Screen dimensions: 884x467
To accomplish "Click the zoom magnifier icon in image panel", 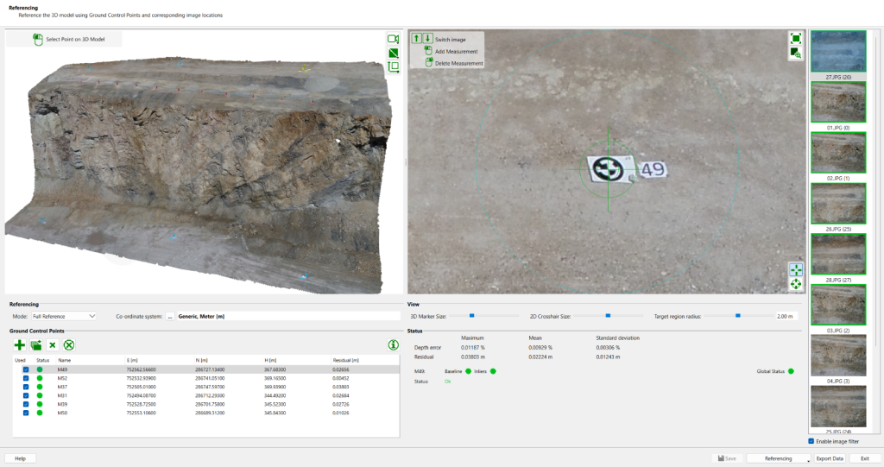I will [x=795, y=54].
